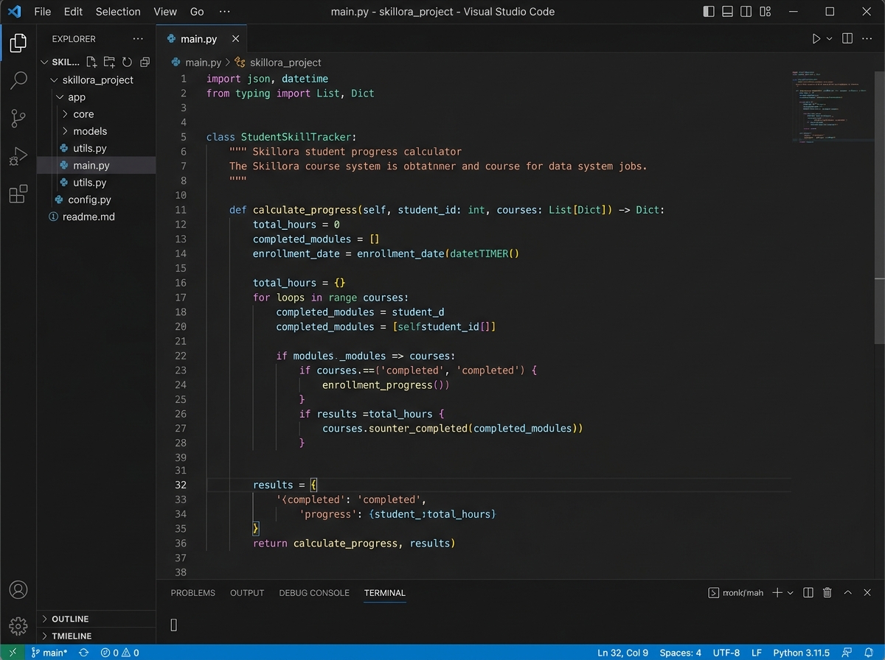Open the run options dropdown arrow
The image size is (885, 660).
(830, 38)
